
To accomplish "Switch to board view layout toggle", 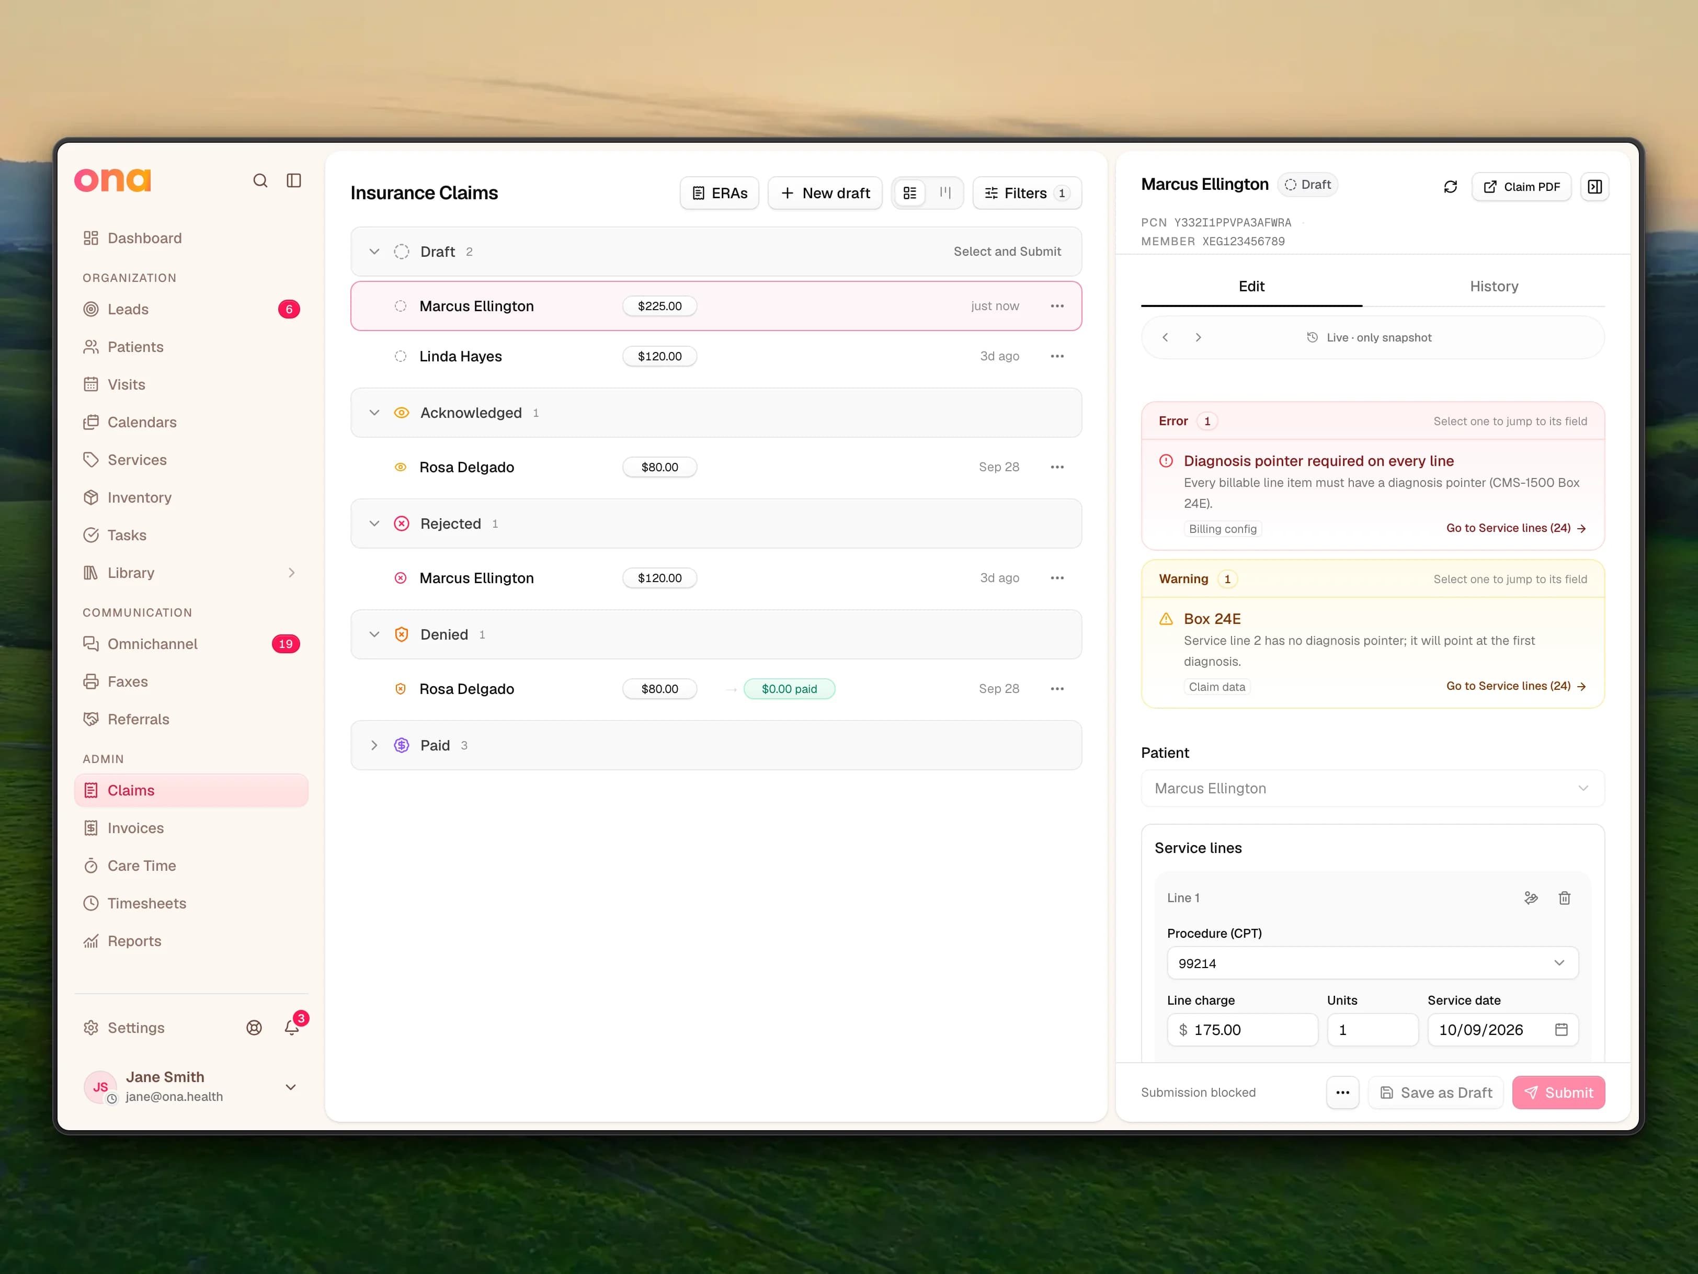I will 945,194.
